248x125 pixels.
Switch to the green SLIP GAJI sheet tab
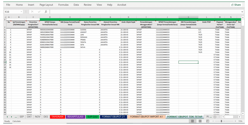pyautogui.click(x=92, y=117)
